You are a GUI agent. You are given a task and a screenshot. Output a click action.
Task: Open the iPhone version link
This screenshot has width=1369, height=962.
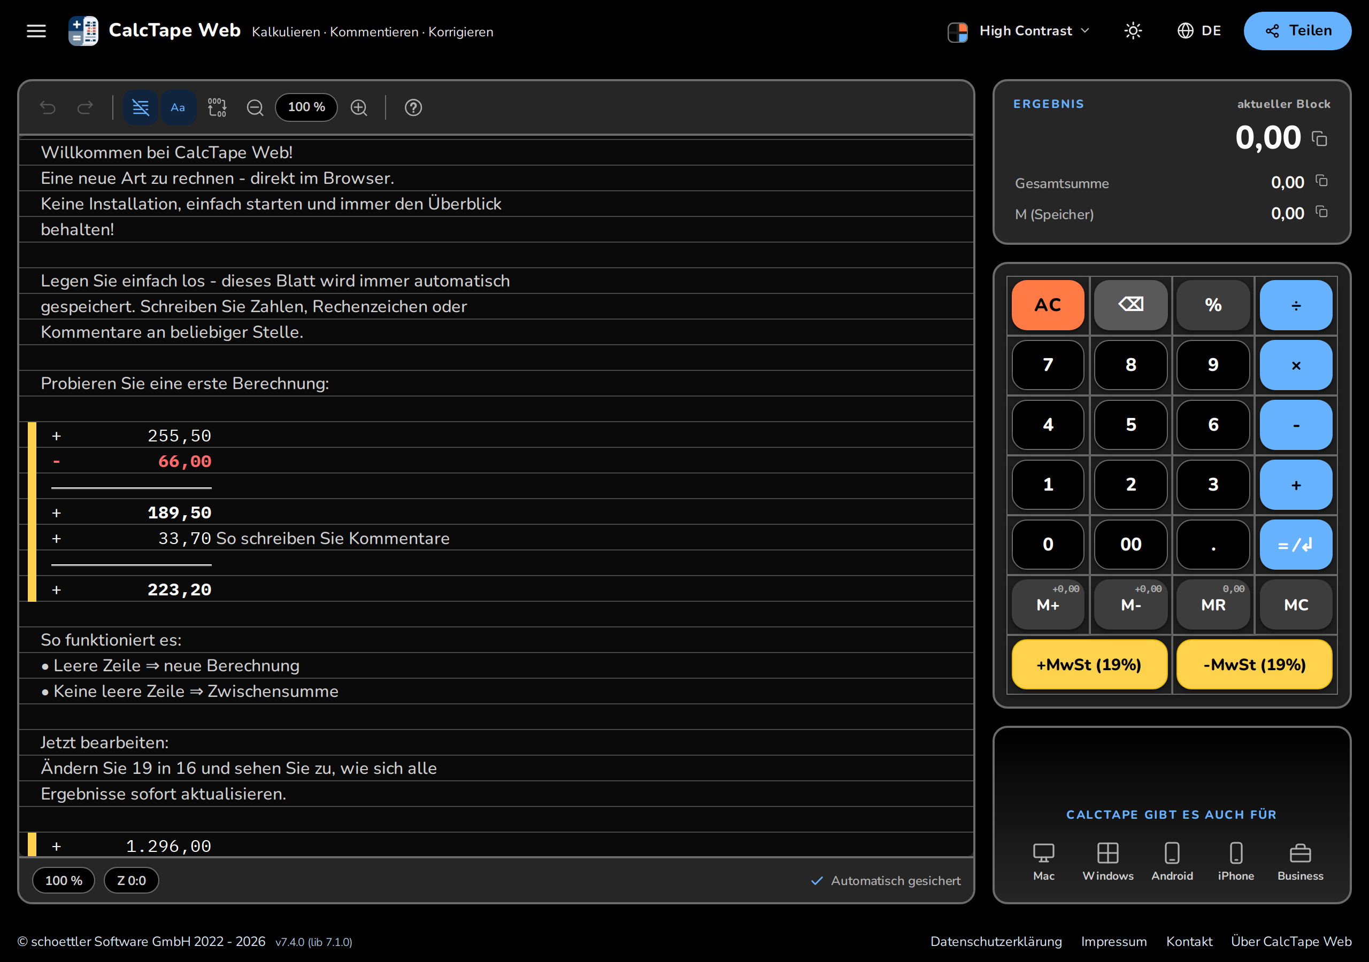[1236, 862]
